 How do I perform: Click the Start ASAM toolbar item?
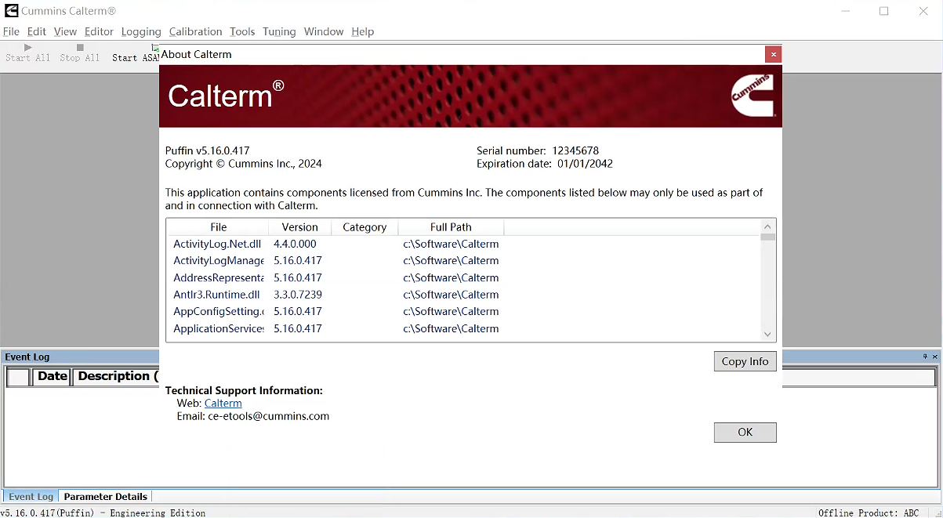[x=135, y=53]
